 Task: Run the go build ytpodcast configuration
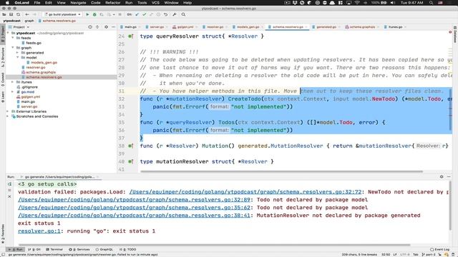[87, 14]
